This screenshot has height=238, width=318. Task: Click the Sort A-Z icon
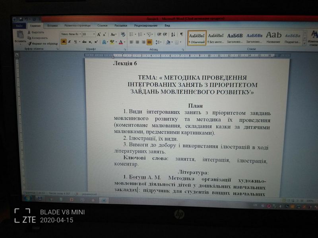click(173, 35)
